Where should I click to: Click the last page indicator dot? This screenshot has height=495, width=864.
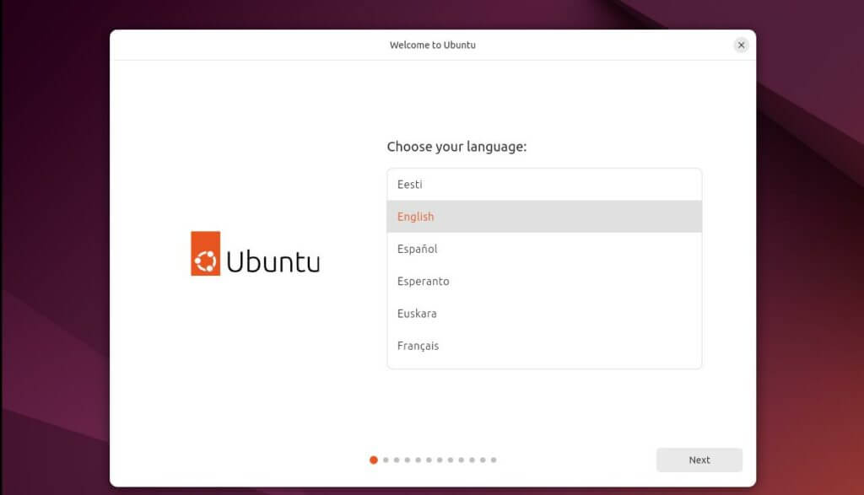click(494, 460)
